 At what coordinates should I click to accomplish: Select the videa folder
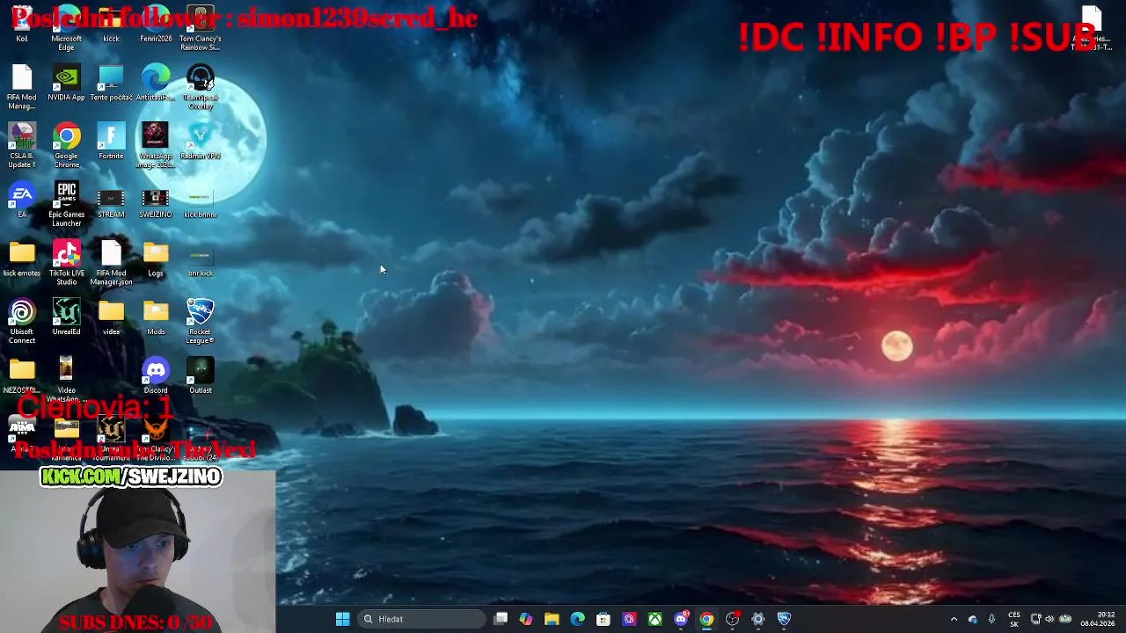[111, 318]
